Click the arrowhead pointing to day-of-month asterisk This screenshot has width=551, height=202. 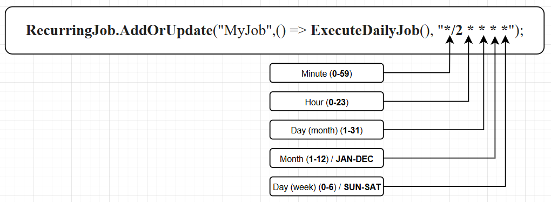484,41
